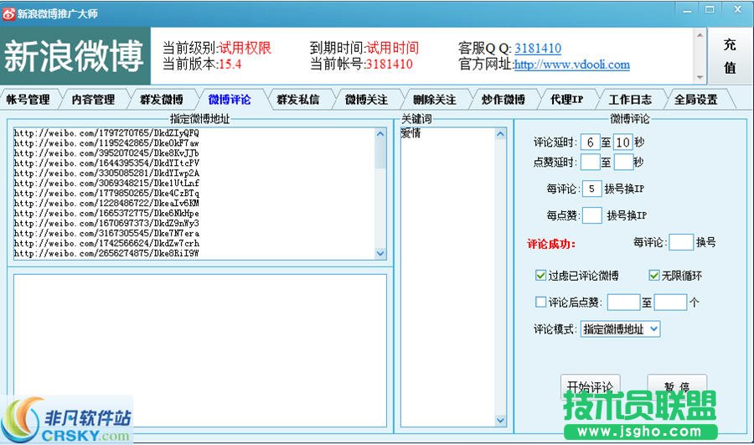Select the URL ending Dke8KvJJb

(x=106, y=153)
